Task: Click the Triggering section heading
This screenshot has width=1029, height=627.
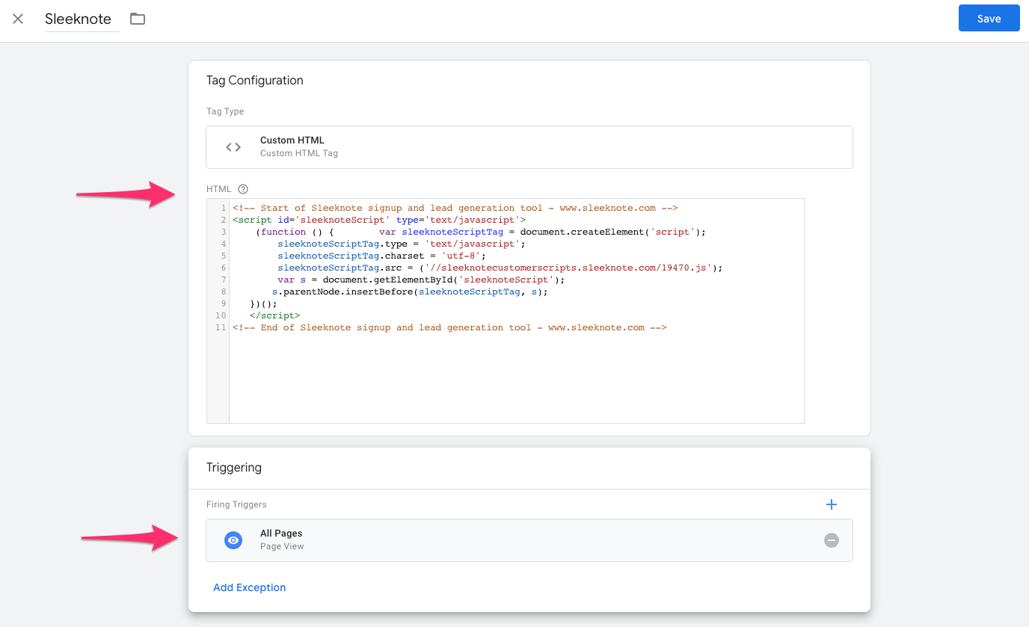Action: point(234,468)
